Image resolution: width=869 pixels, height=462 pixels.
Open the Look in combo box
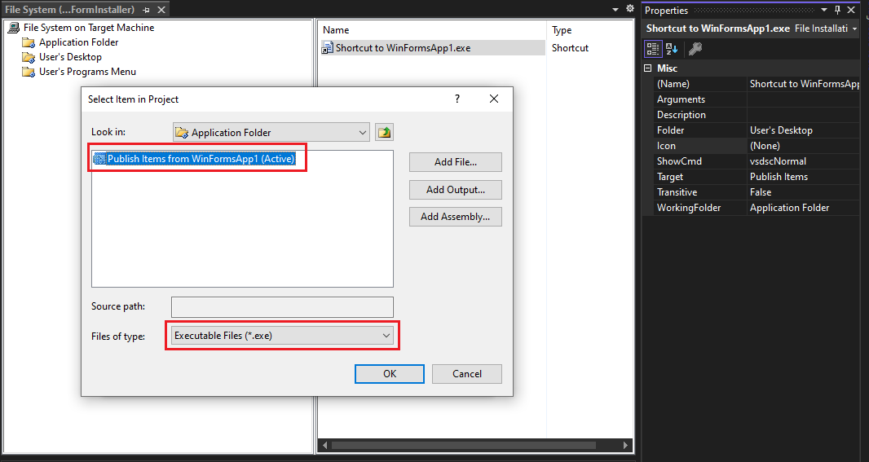coord(271,132)
